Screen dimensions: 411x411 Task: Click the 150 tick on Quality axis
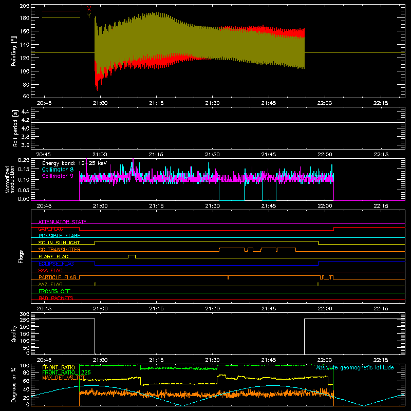pyautogui.click(x=25, y=334)
